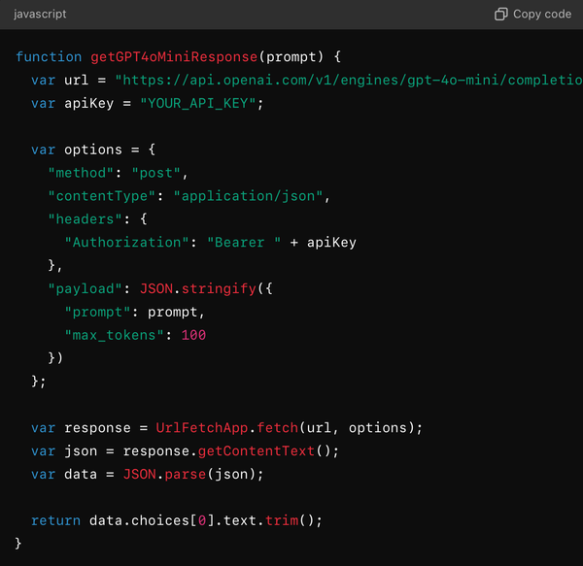Click the "Bearer " string literal
This screenshot has height=566, width=583.
[243, 242]
